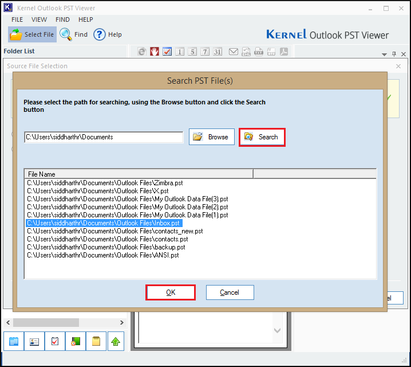The height and width of the screenshot is (367, 411).
Task: Open the VIEW menu
Action: click(39, 19)
